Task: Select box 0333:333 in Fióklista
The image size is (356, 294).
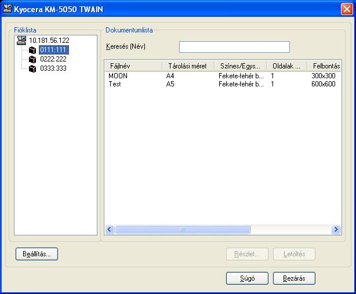Action: click(53, 68)
